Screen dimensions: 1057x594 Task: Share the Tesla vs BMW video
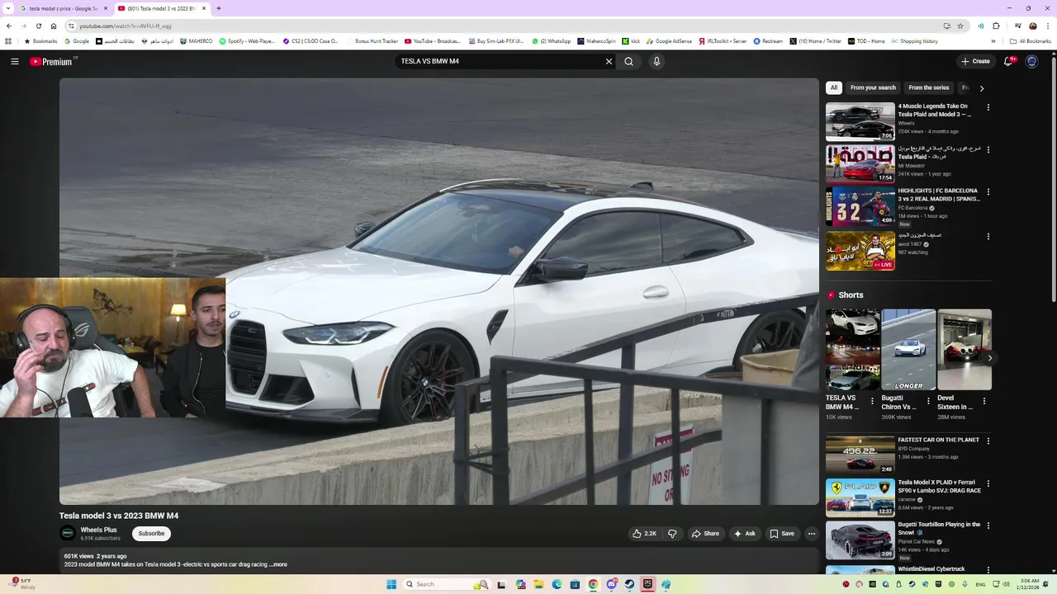pyautogui.click(x=705, y=534)
